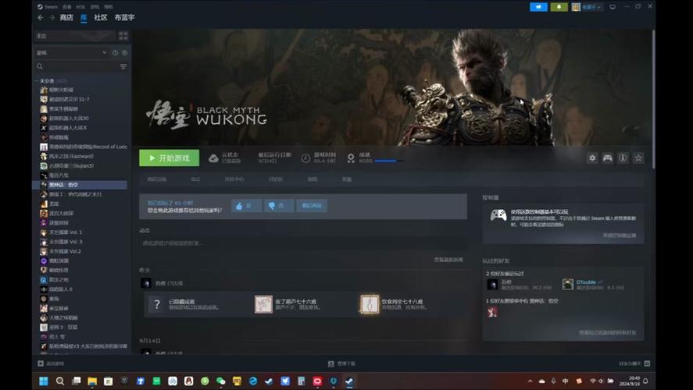Open the library filter options icon
The width and height of the screenshot is (693, 390).
point(123,67)
